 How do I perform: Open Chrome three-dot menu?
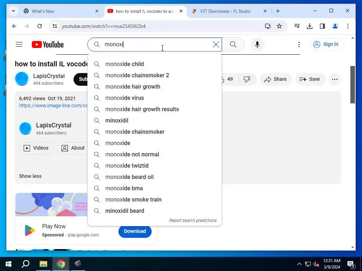[348, 26]
